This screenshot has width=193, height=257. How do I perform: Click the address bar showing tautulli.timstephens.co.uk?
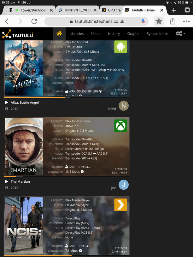(96, 21)
